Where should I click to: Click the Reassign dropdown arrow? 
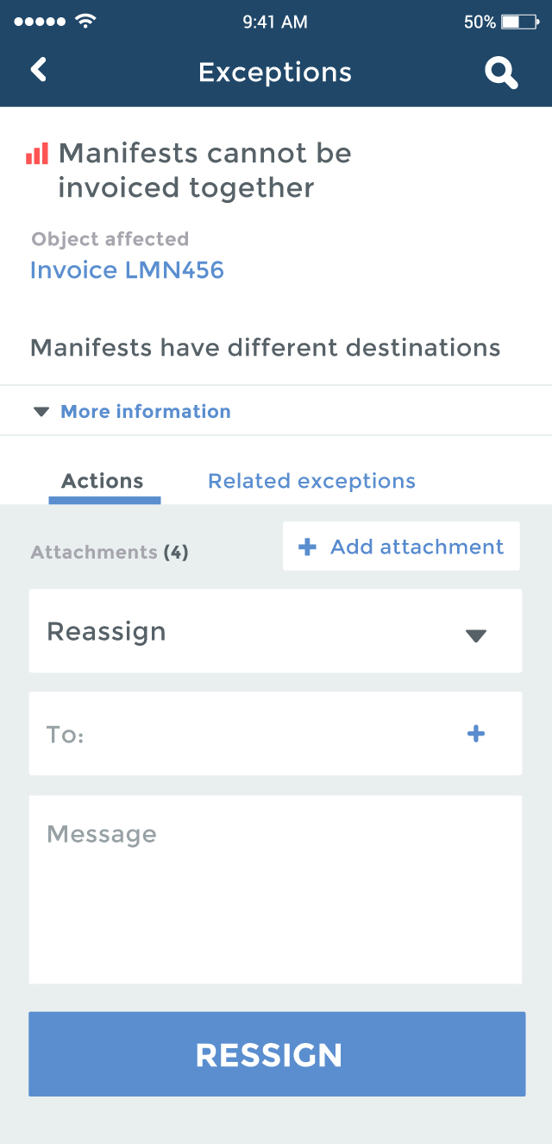[476, 635]
